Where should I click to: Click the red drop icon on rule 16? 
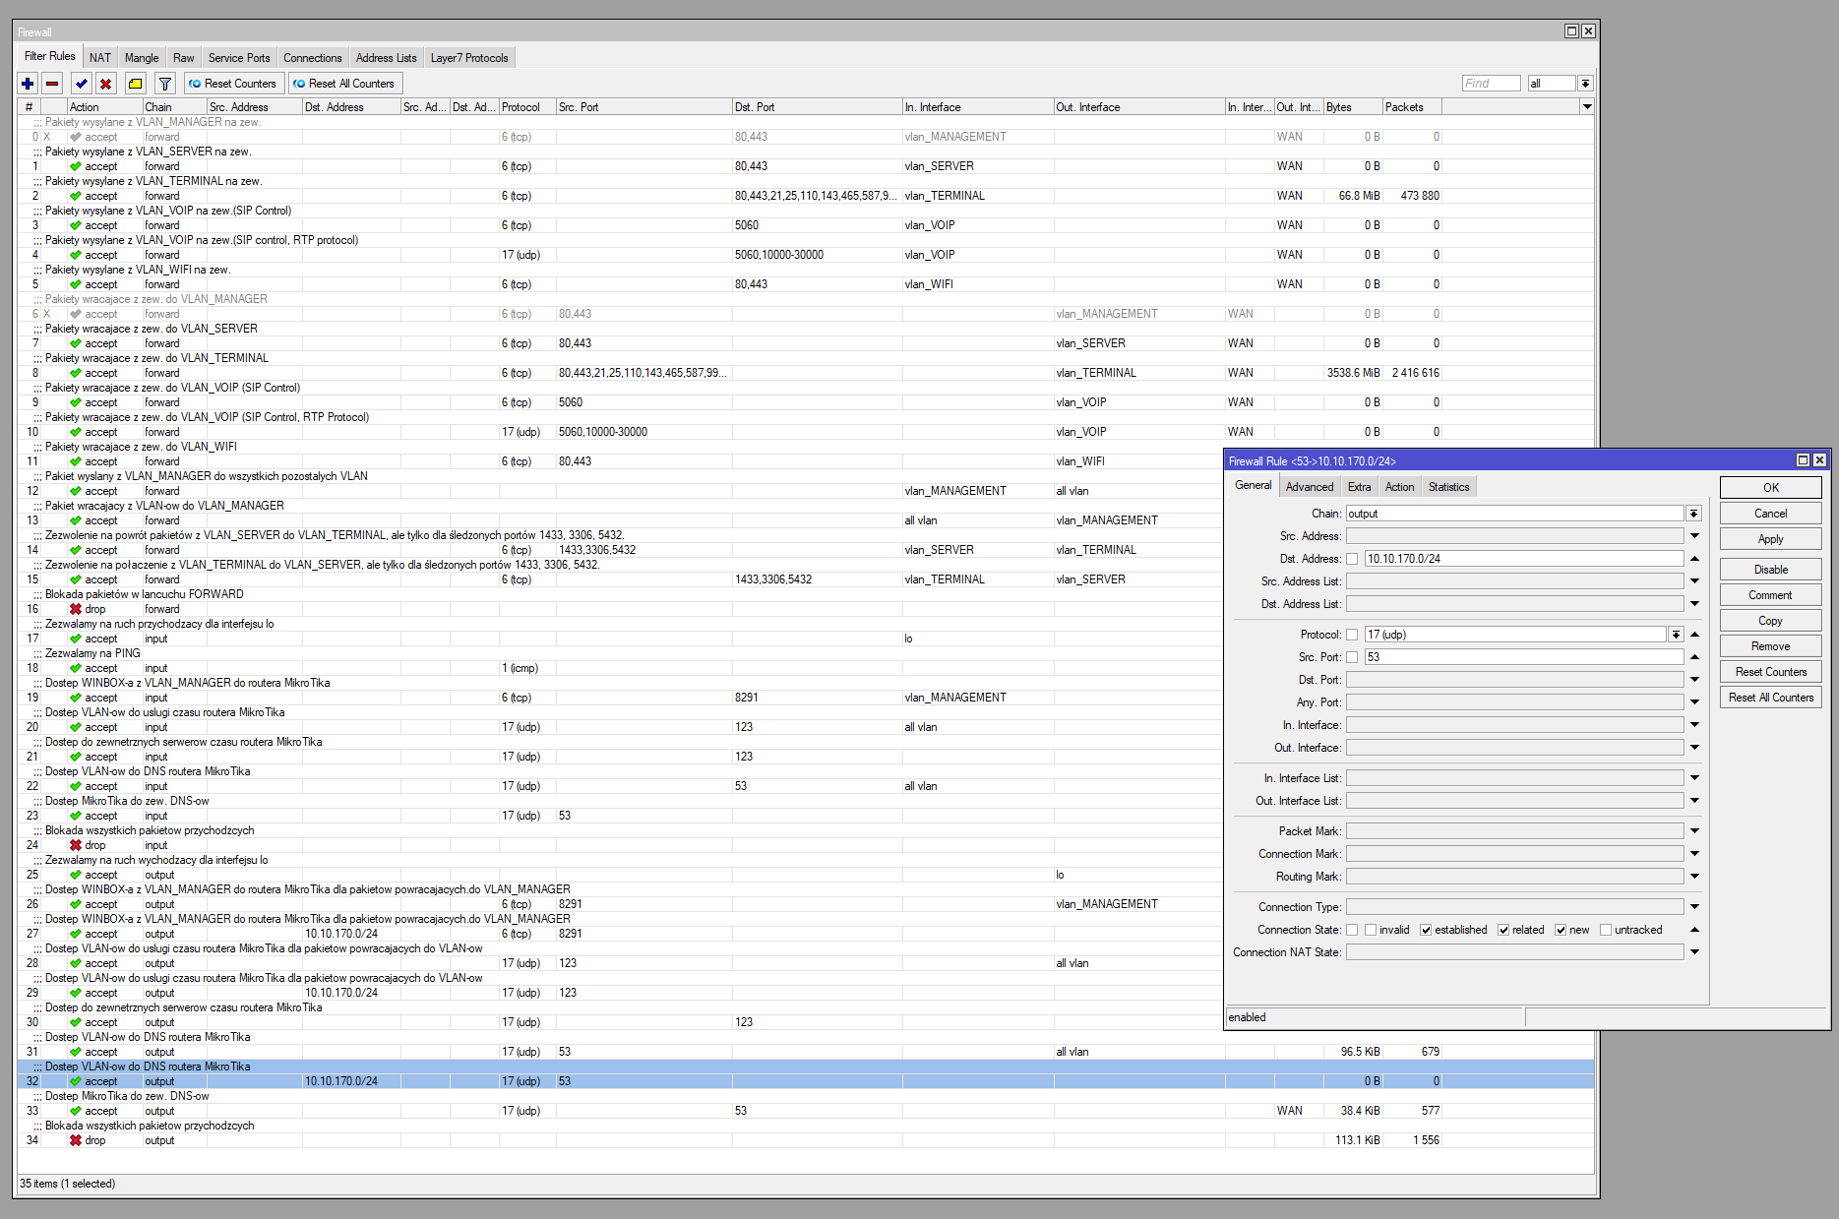[76, 609]
